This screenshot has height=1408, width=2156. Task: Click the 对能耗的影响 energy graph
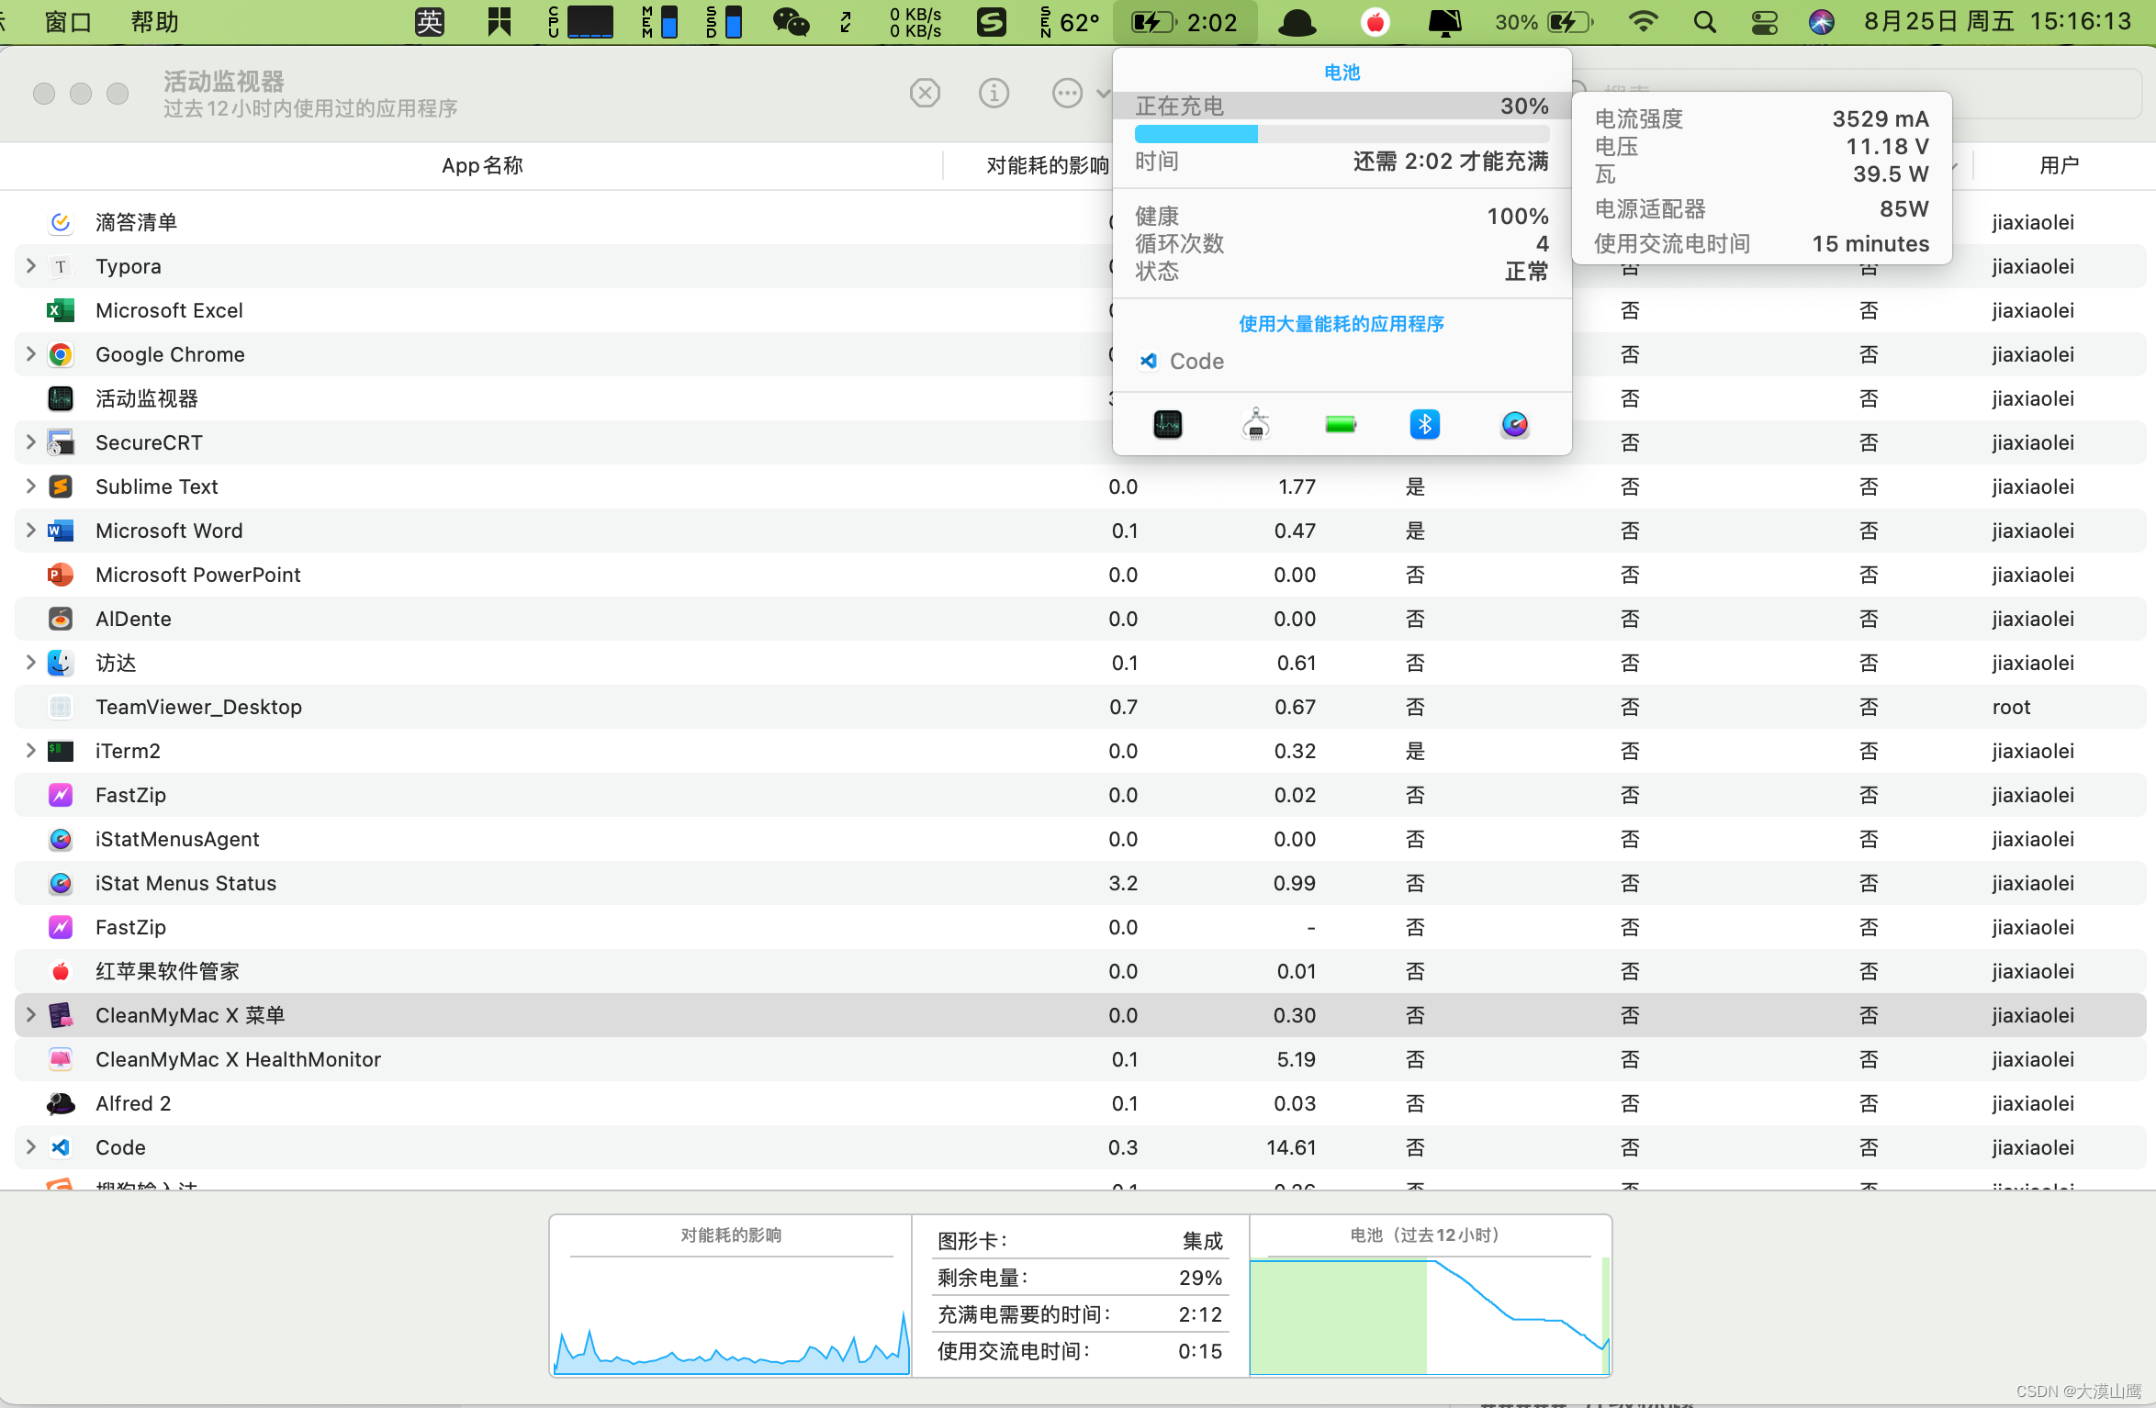coord(731,1315)
